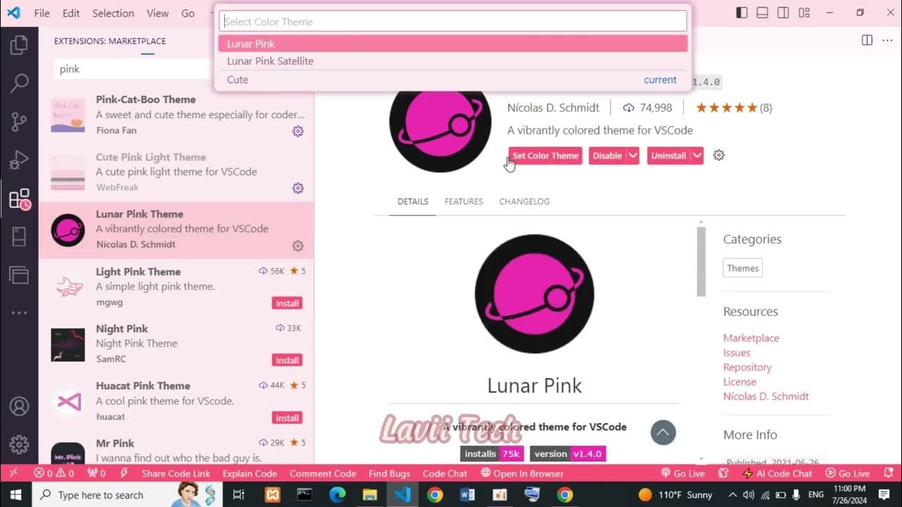
Task: Open the File menu
Action: (x=42, y=13)
